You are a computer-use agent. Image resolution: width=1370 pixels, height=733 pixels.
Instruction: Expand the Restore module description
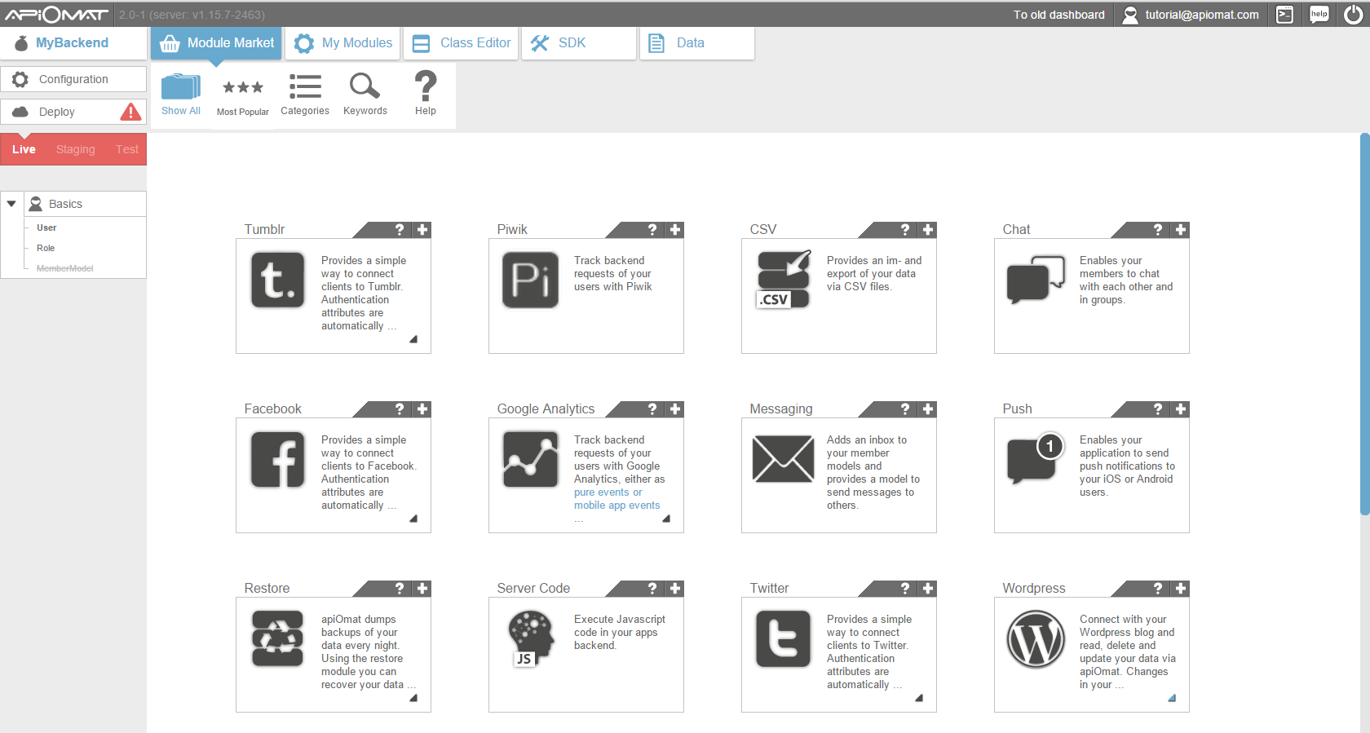pos(413,698)
